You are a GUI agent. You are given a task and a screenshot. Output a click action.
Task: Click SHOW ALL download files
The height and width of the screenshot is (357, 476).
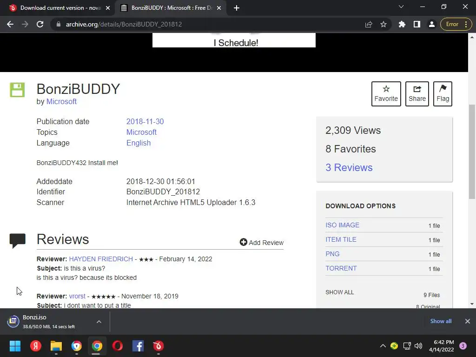pos(339,292)
